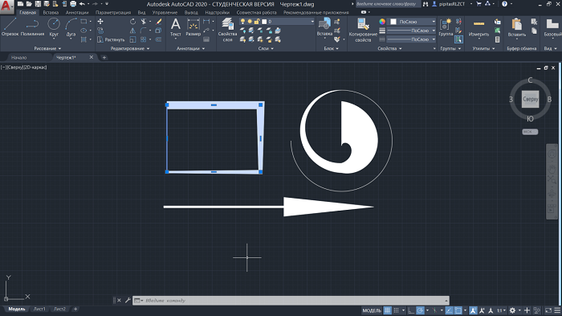Open Свойства слоя layer properties
This screenshot has height=316, width=562.
[227, 30]
